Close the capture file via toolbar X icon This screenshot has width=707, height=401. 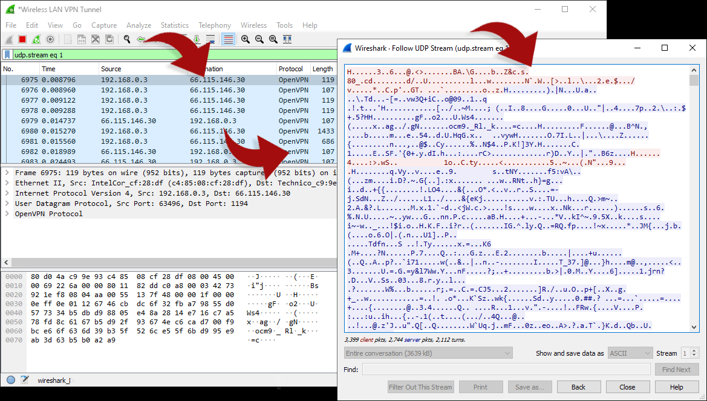point(96,40)
